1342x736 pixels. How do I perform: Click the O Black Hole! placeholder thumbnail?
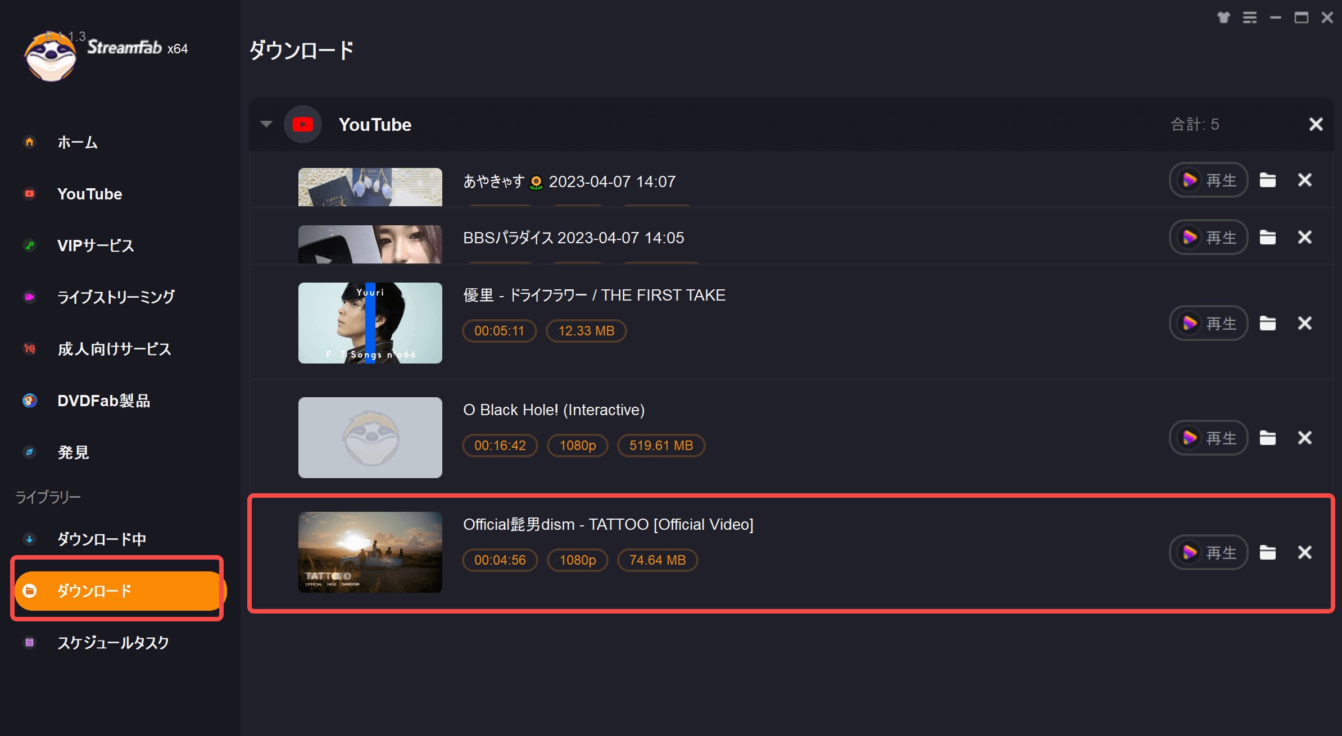tap(370, 438)
